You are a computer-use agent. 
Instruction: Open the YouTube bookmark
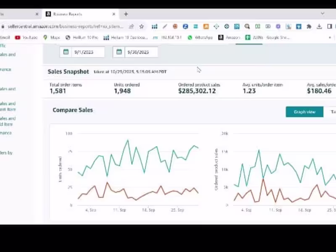point(26,37)
